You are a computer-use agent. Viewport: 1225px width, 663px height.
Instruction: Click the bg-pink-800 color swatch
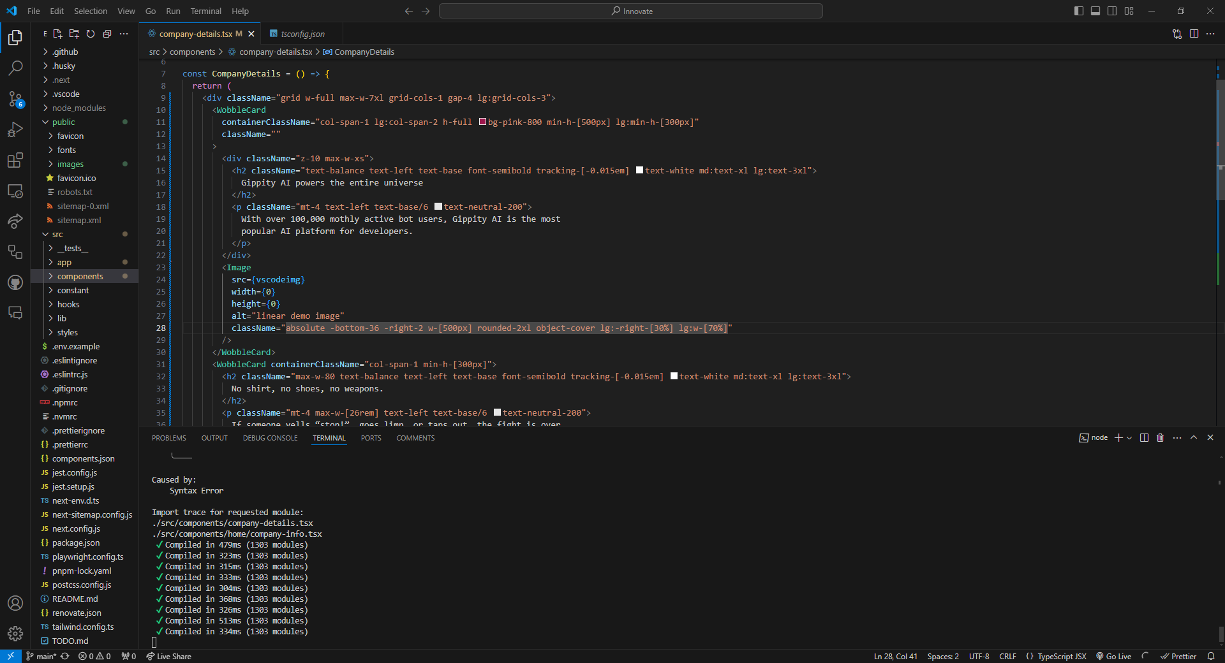tap(482, 122)
